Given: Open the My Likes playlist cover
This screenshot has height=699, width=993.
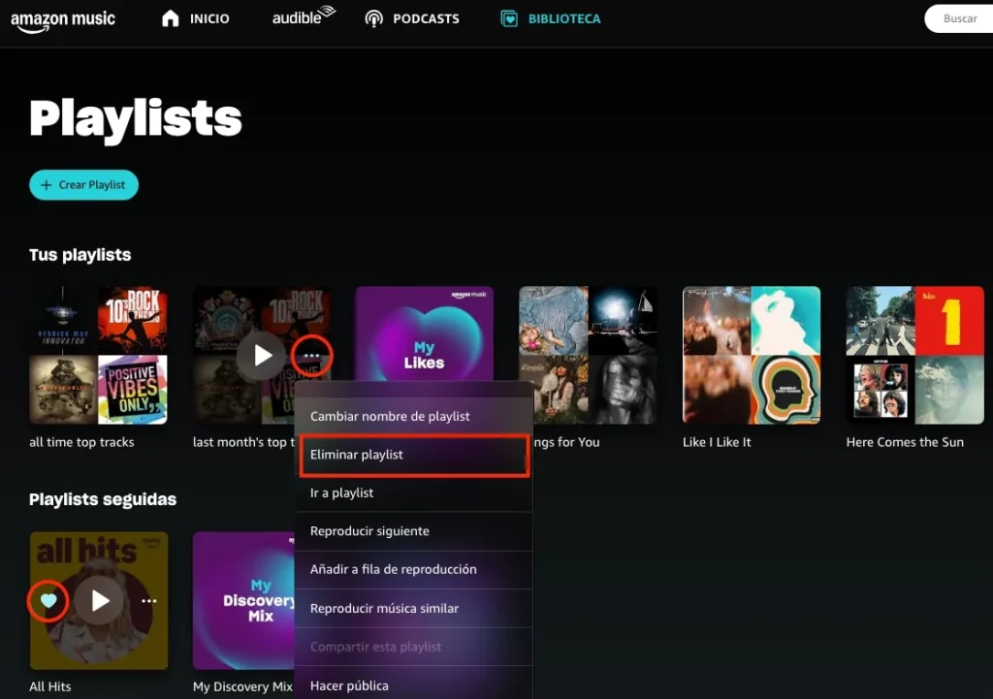Looking at the screenshot, I should [424, 334].
